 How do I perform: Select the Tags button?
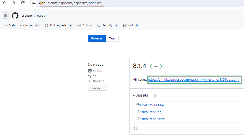(x=112, y=38)
